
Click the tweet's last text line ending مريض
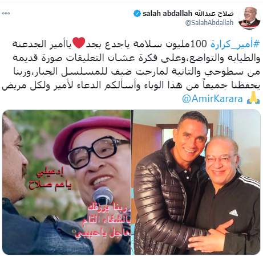tap(131, 85)
